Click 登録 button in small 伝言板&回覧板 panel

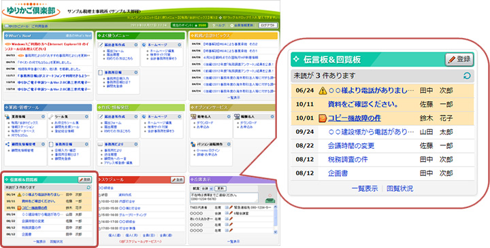coord(84,179)
